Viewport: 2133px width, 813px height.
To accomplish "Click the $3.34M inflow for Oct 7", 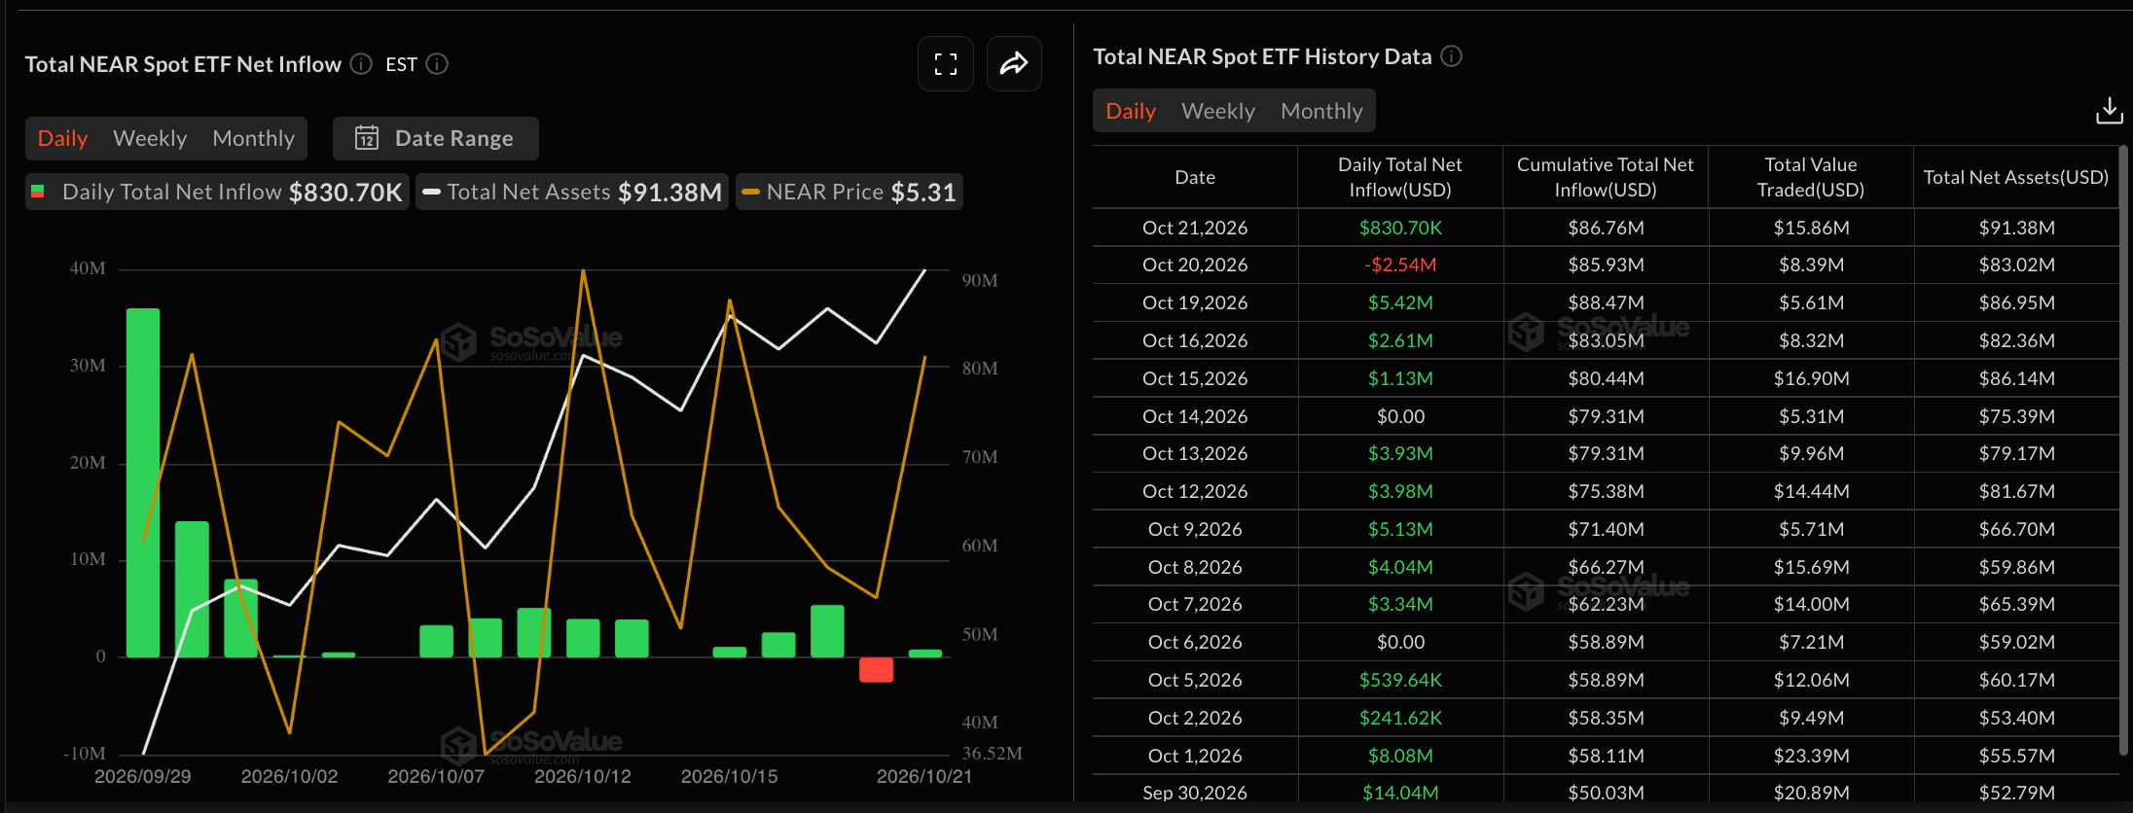I will [1400, 604].
